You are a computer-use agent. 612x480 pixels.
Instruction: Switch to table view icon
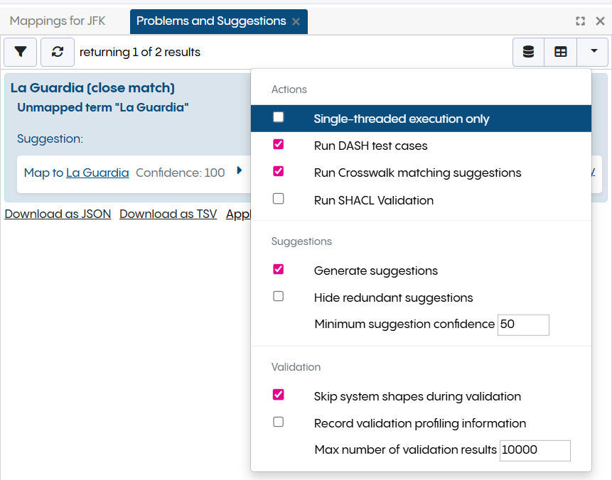[561, 52]
